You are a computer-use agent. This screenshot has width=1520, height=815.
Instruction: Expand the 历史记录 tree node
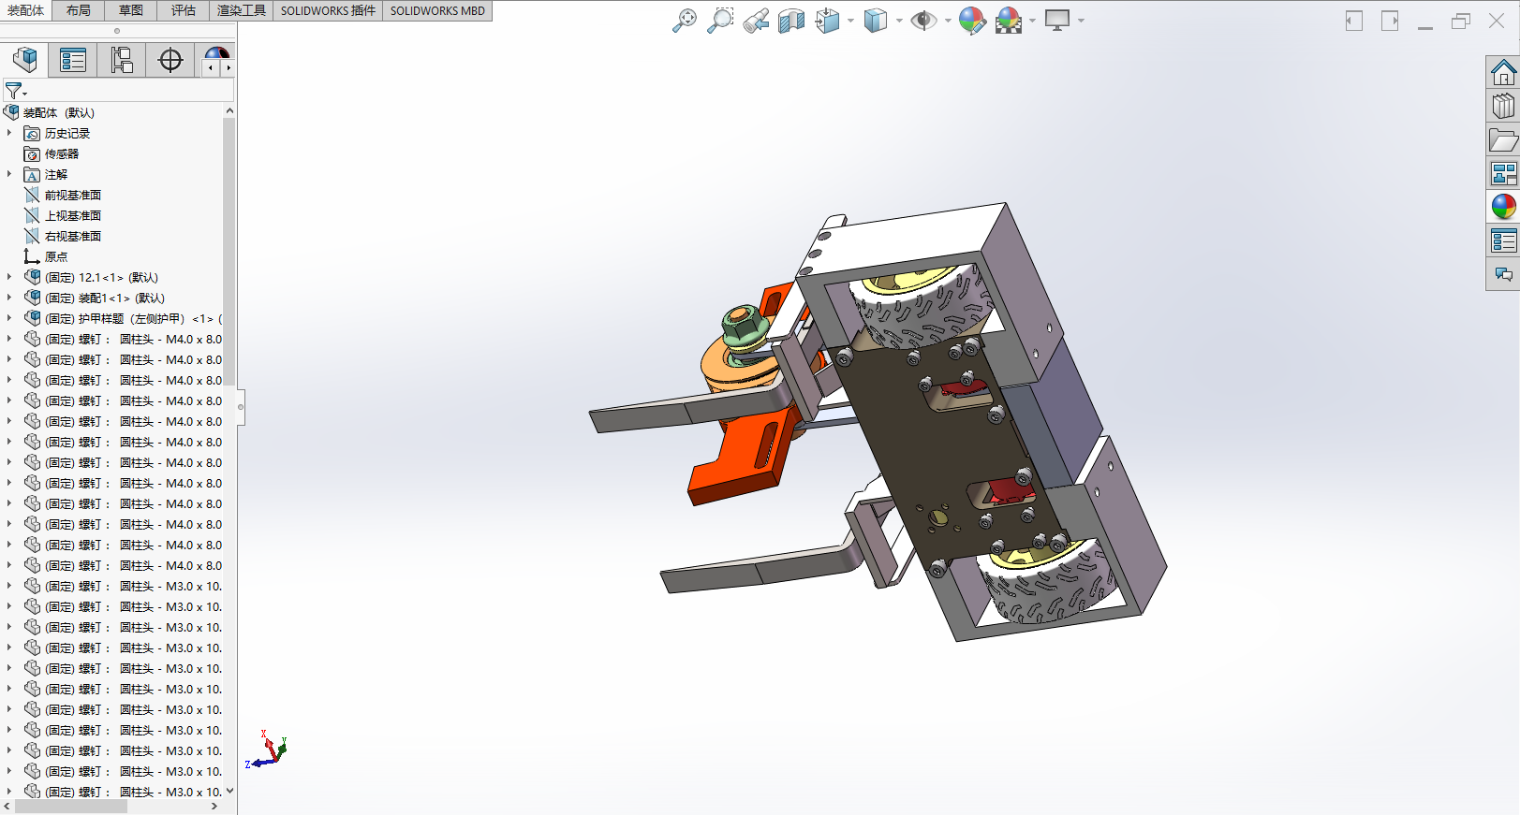(x=9, y=133)
